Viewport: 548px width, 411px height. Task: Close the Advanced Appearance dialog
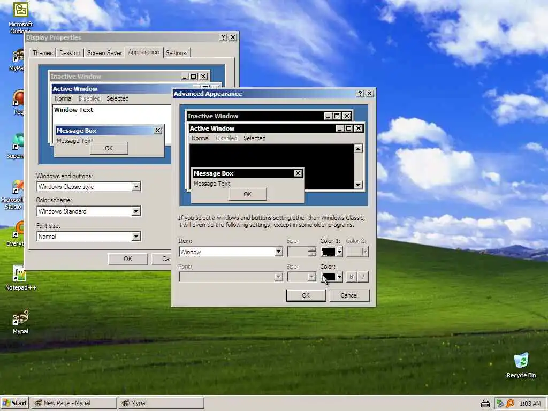click(369, 93)
